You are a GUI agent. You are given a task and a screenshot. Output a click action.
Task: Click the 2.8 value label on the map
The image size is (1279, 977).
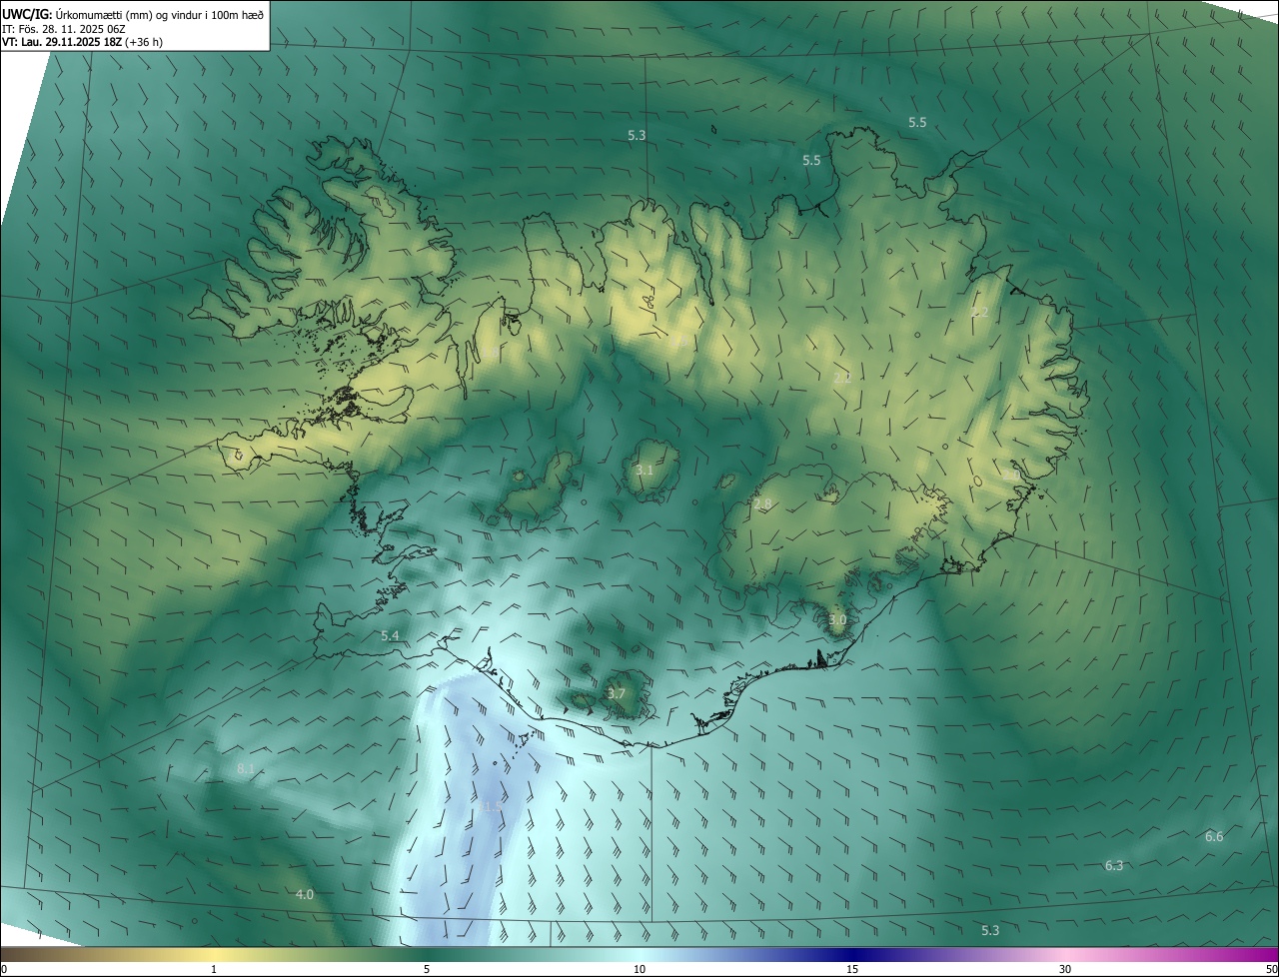click(x=762, y=503)
